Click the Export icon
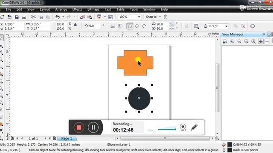Viewport: 273px width, 153px height. [90, 17]
